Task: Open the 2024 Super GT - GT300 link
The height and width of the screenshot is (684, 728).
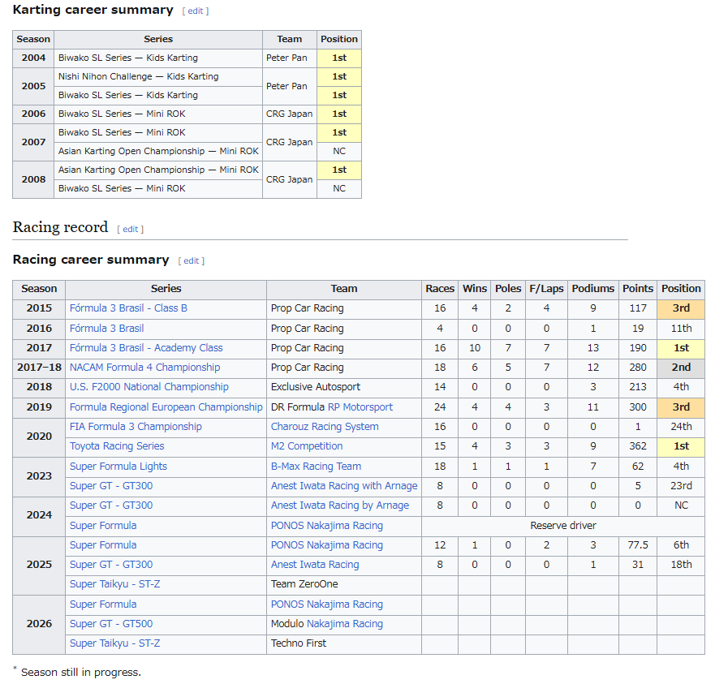Action: tap(111, 505)
